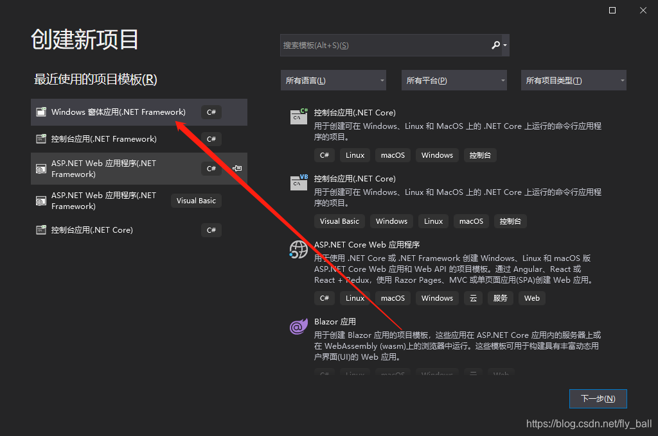Click 云 tag under ASP.NET Core Web
Viewport: 658px width, 436px height.
point(474,298)
